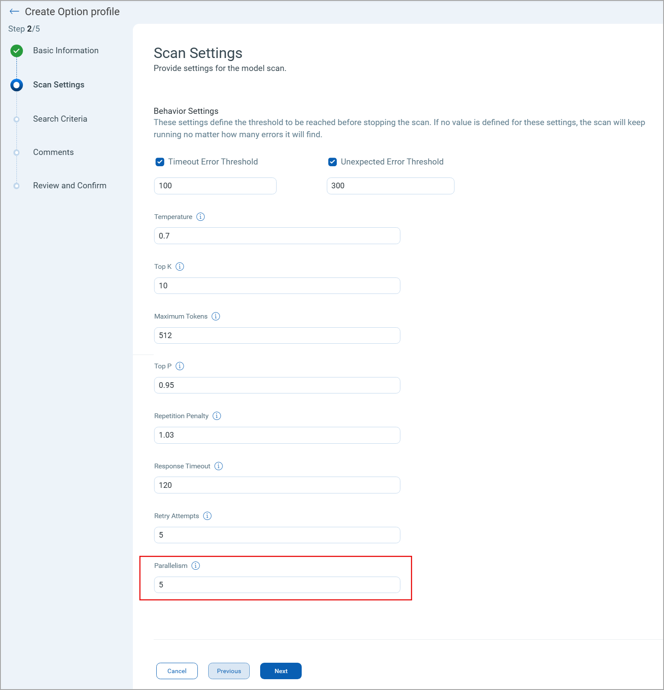
Task: Click the Behavior Settings section title
Action: (186, 111)
